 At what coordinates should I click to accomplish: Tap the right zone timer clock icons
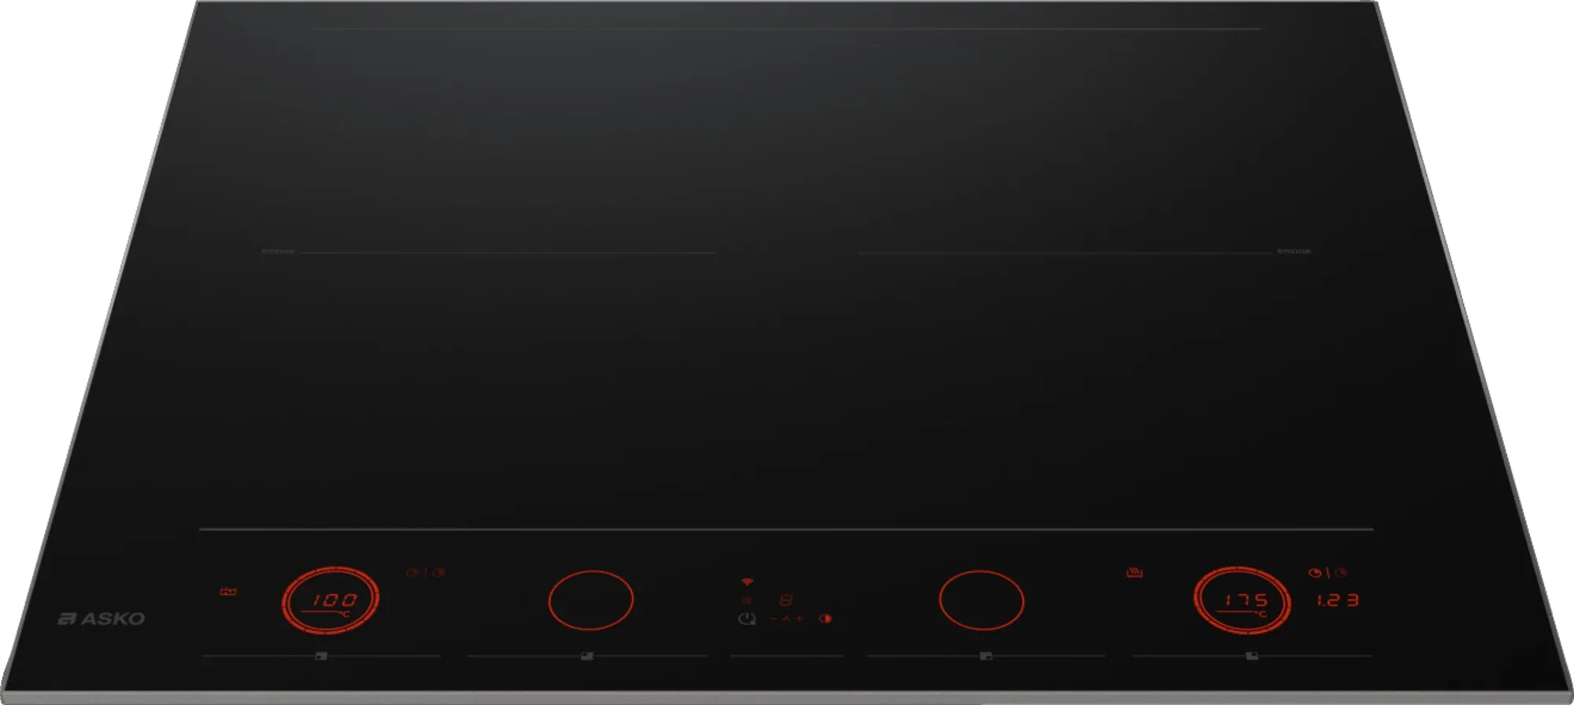tap(1328, 573)
